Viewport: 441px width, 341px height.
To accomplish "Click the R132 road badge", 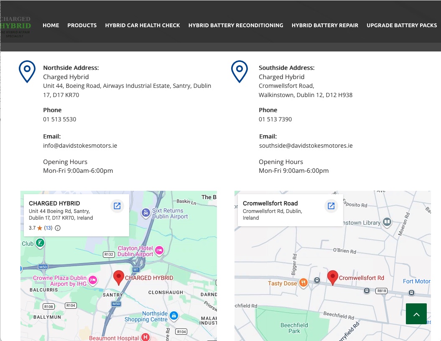I will tap(109, 254).
